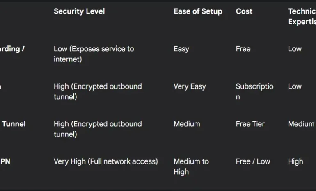This screenshot has height=191, width=316.
Task: Click the Security Level column header
Action: [79, 11]
